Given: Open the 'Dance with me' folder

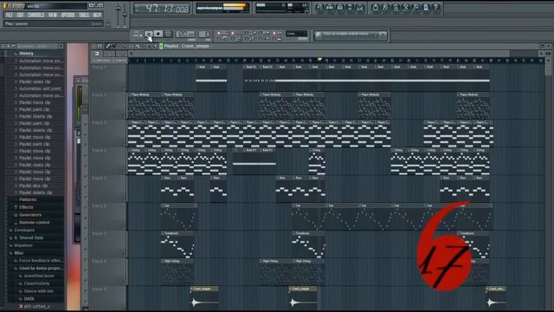Looking at the screenshot, I should (38, 291).
